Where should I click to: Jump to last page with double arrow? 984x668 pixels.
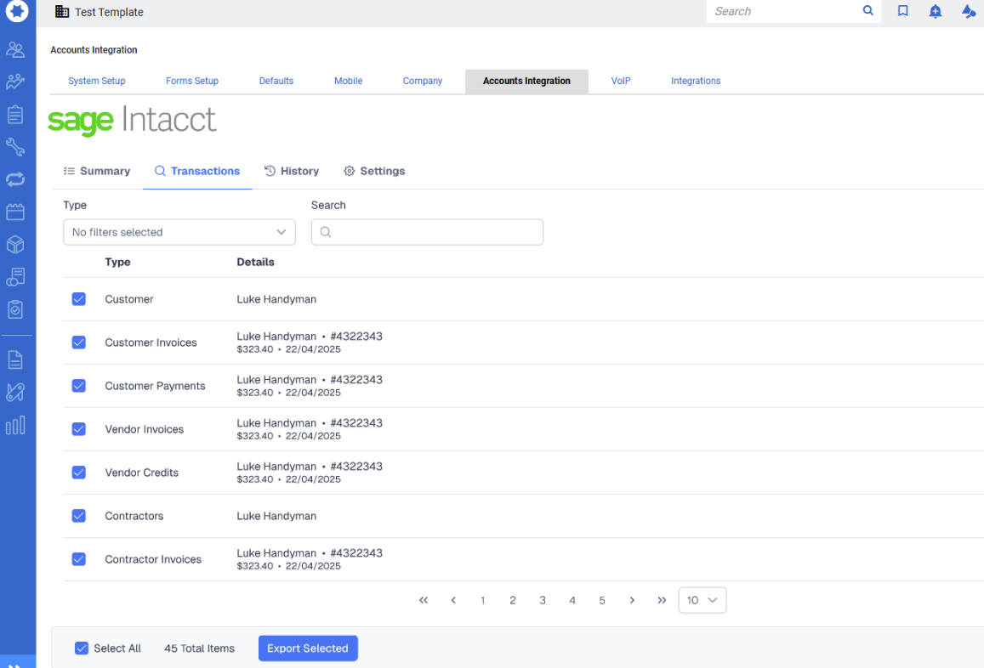coord(662,600)
